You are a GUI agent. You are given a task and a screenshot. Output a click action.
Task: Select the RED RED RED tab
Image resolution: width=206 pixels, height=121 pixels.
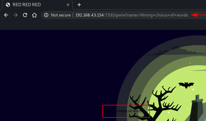click(37, 5)
